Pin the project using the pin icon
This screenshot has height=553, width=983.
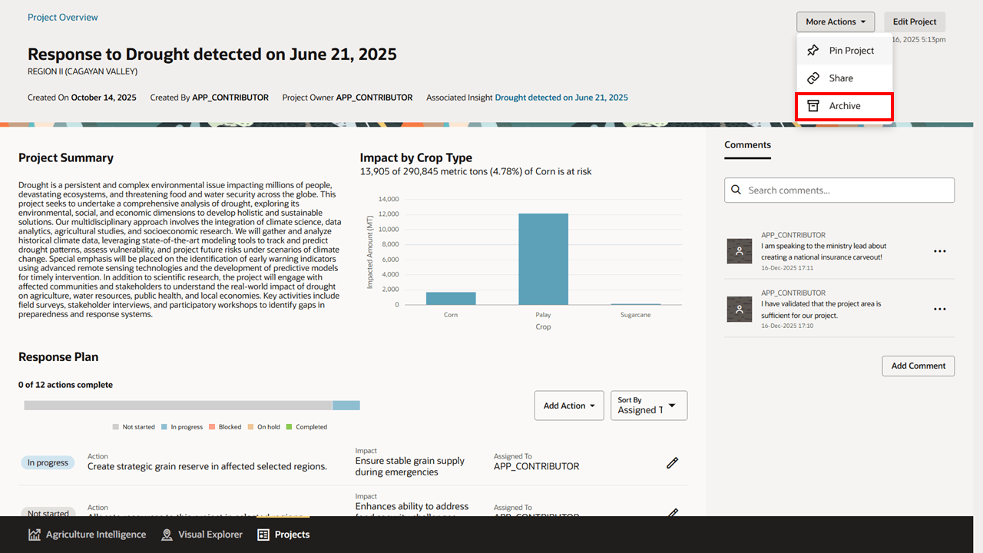[x=813, y=50]
